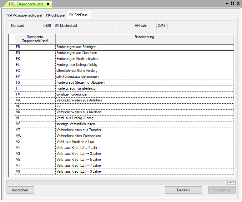Click the Übernehmen button
Viewport: 242px width, 202px height.
tap(222, 190)
